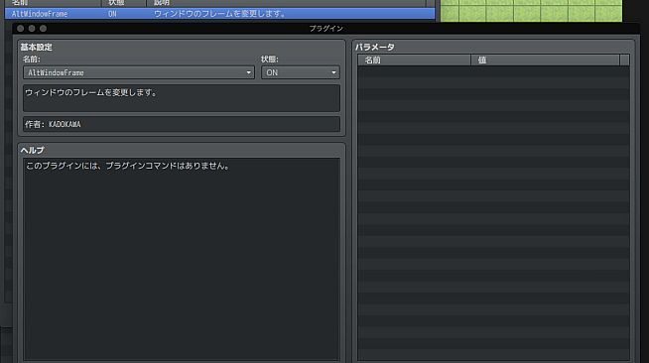Click the help text area
The image size is (649, 363).
182,259
